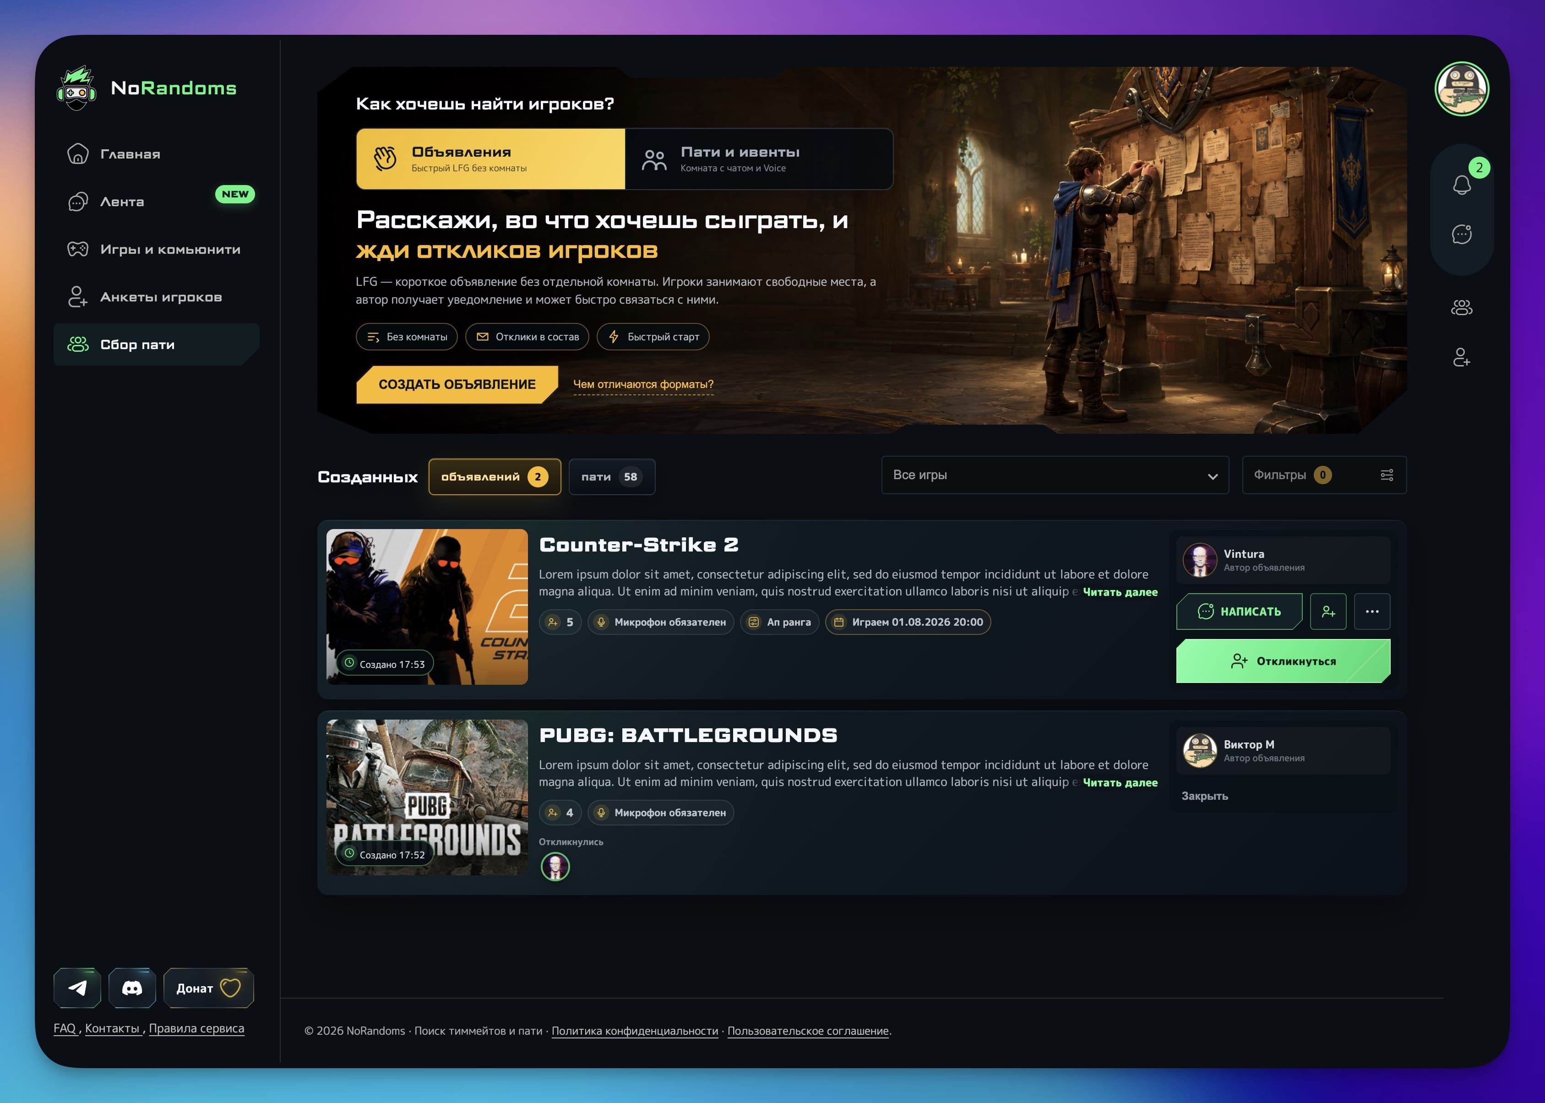Open the PUBG: BATTLEGROUNDS cover thumbnail
Image resolution: width=1545 pixels, height=1103 pixels.
pos(427,797)
